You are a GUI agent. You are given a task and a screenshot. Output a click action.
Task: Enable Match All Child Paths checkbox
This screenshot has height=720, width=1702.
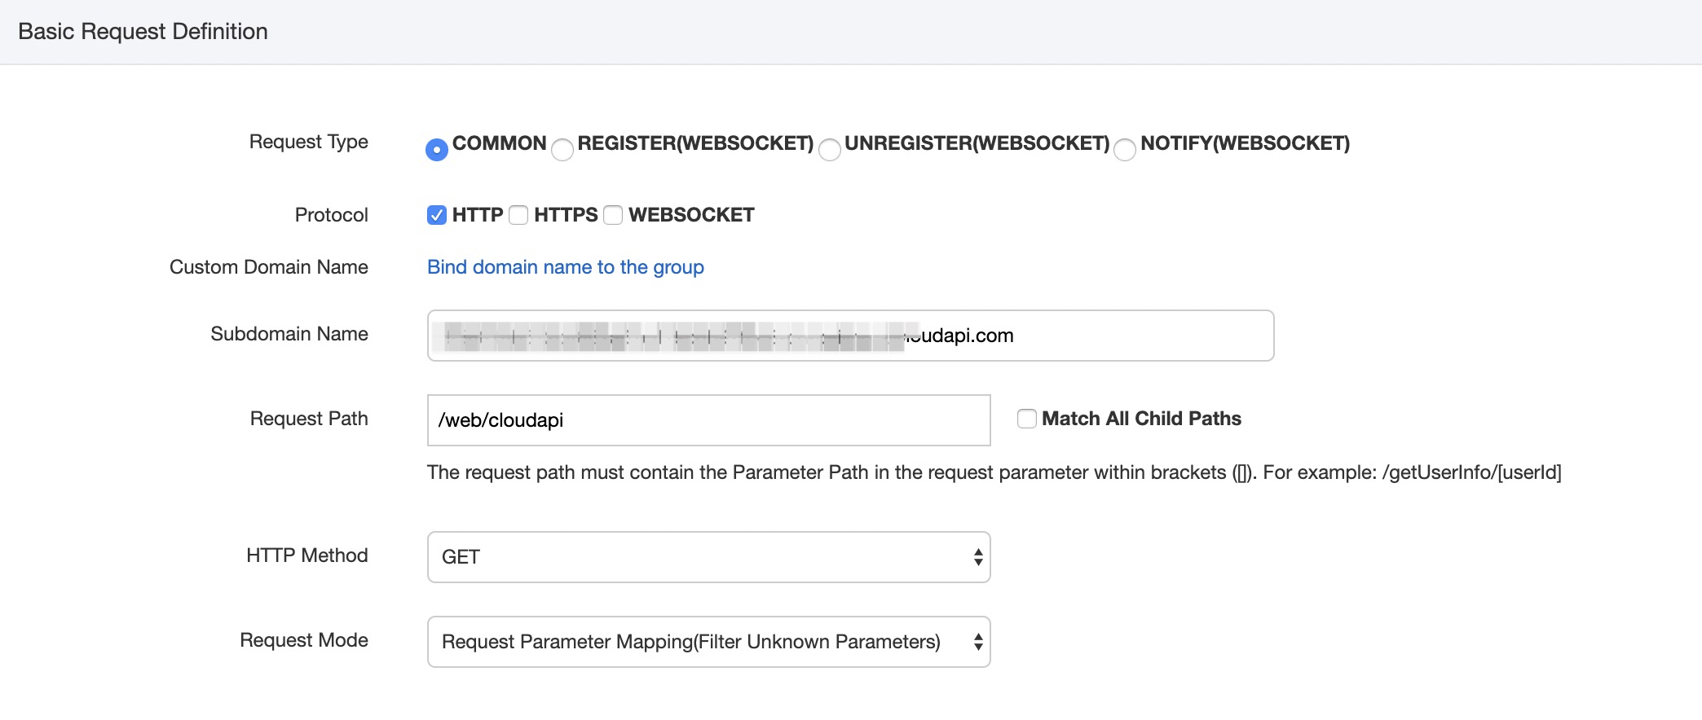pyautogui.click(x=1027, y=419)
